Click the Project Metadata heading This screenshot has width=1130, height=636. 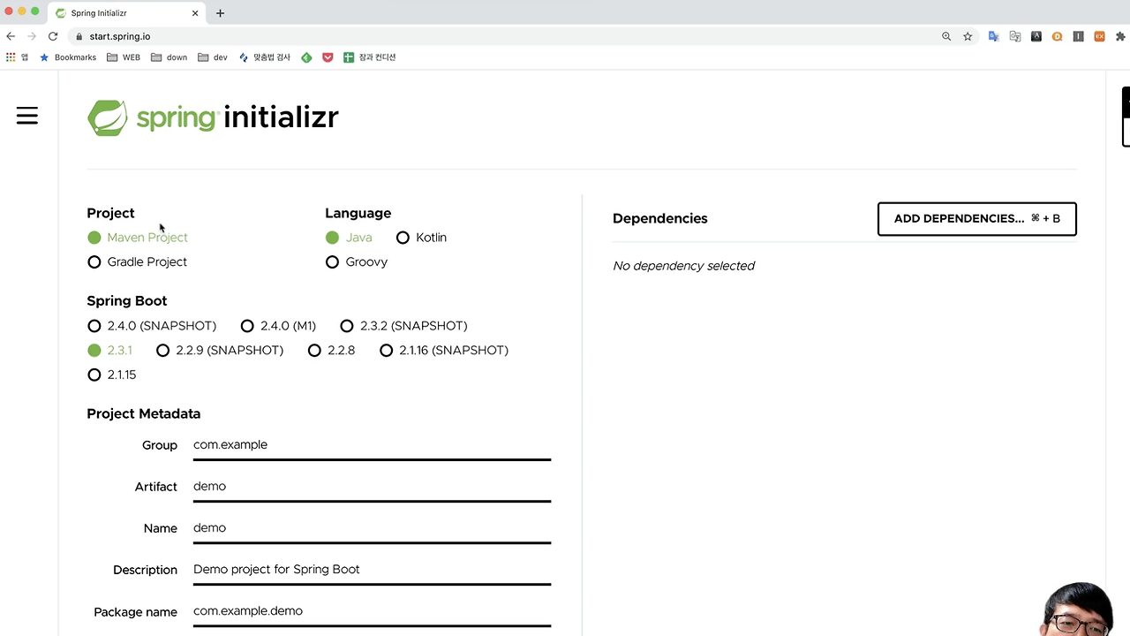[x=144, y=414]
